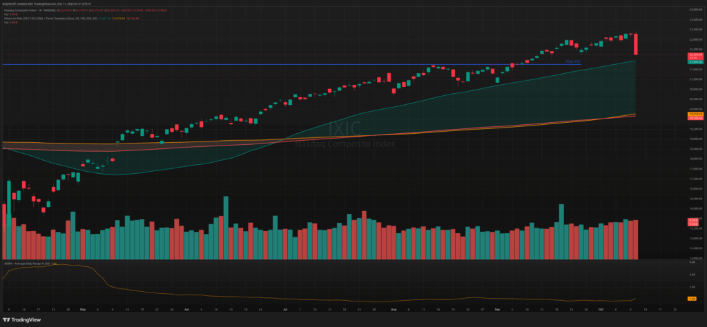Click the Sep label on the time axis

tap(497, 310)
